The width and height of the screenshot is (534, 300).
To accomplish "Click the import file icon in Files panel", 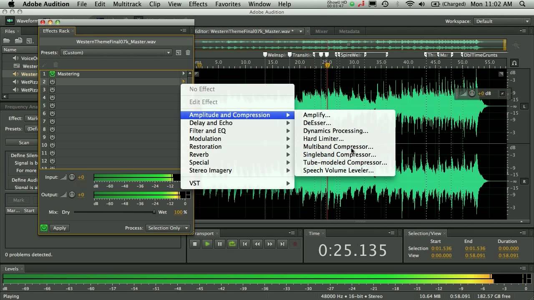I will click(x=18, y=41).
